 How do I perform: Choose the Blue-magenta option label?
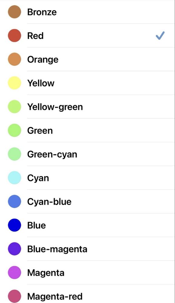coord(57,249)
